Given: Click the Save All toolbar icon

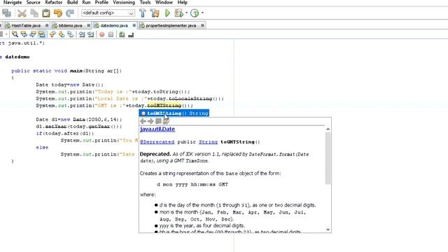Looking at the screenshot, I should (6, 13).
